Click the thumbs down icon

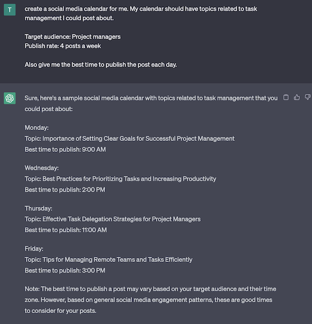308,97
